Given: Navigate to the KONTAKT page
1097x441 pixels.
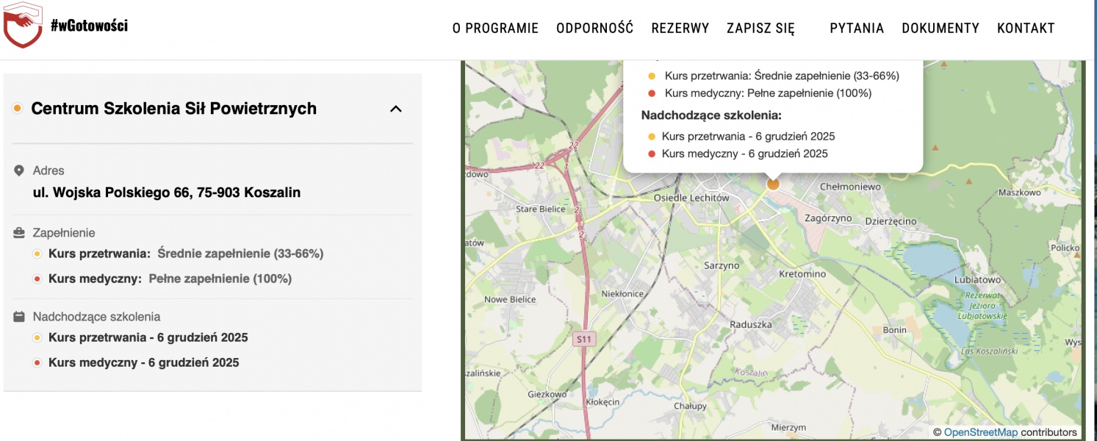Looking at the screenshot, I should click(1025, 29).
